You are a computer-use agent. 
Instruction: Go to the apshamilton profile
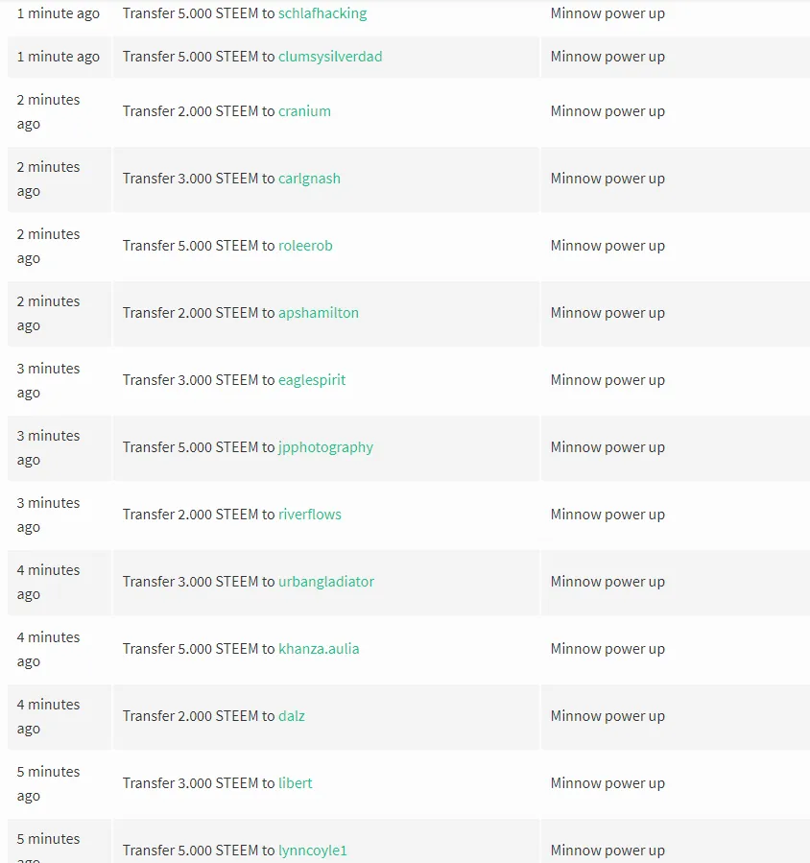click(x=319, y=313)
